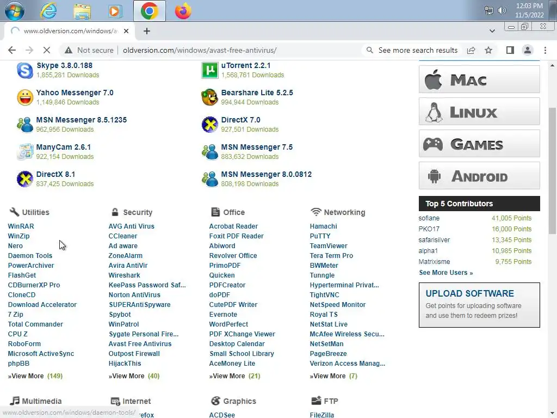This screenshot has width=557, height=418.
Task: Open the TeamViewer link
Action: click(x=328, y=245)
